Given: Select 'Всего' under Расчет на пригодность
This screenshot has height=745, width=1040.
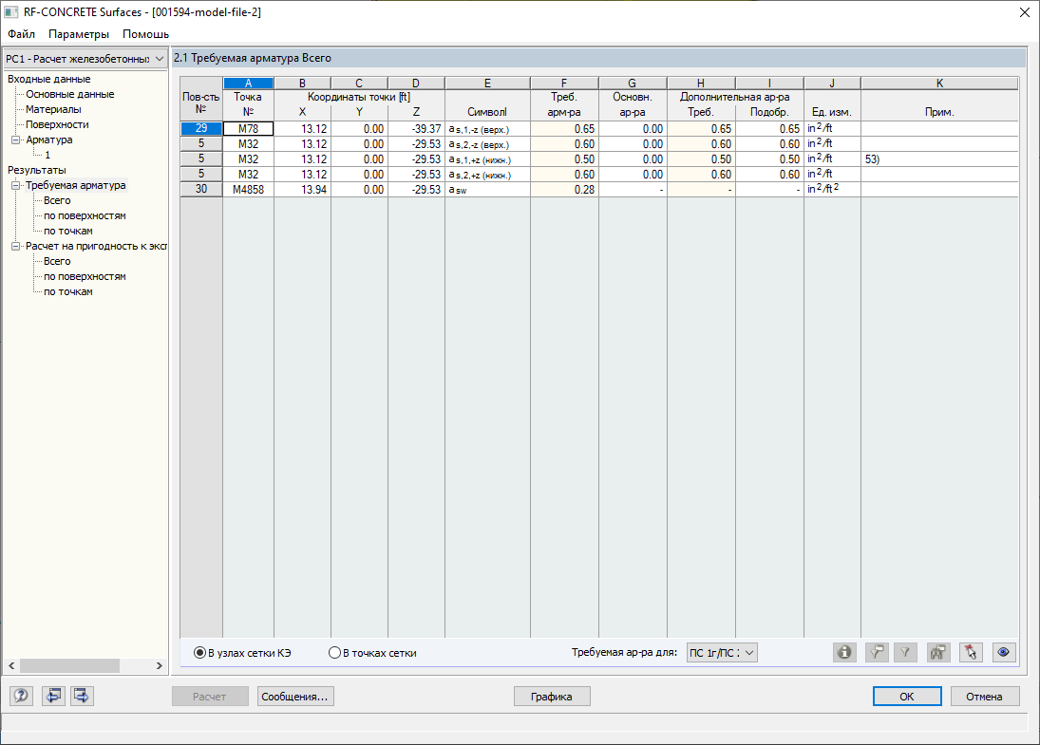Looking at the screenshot, I should (x=57, y=261).
